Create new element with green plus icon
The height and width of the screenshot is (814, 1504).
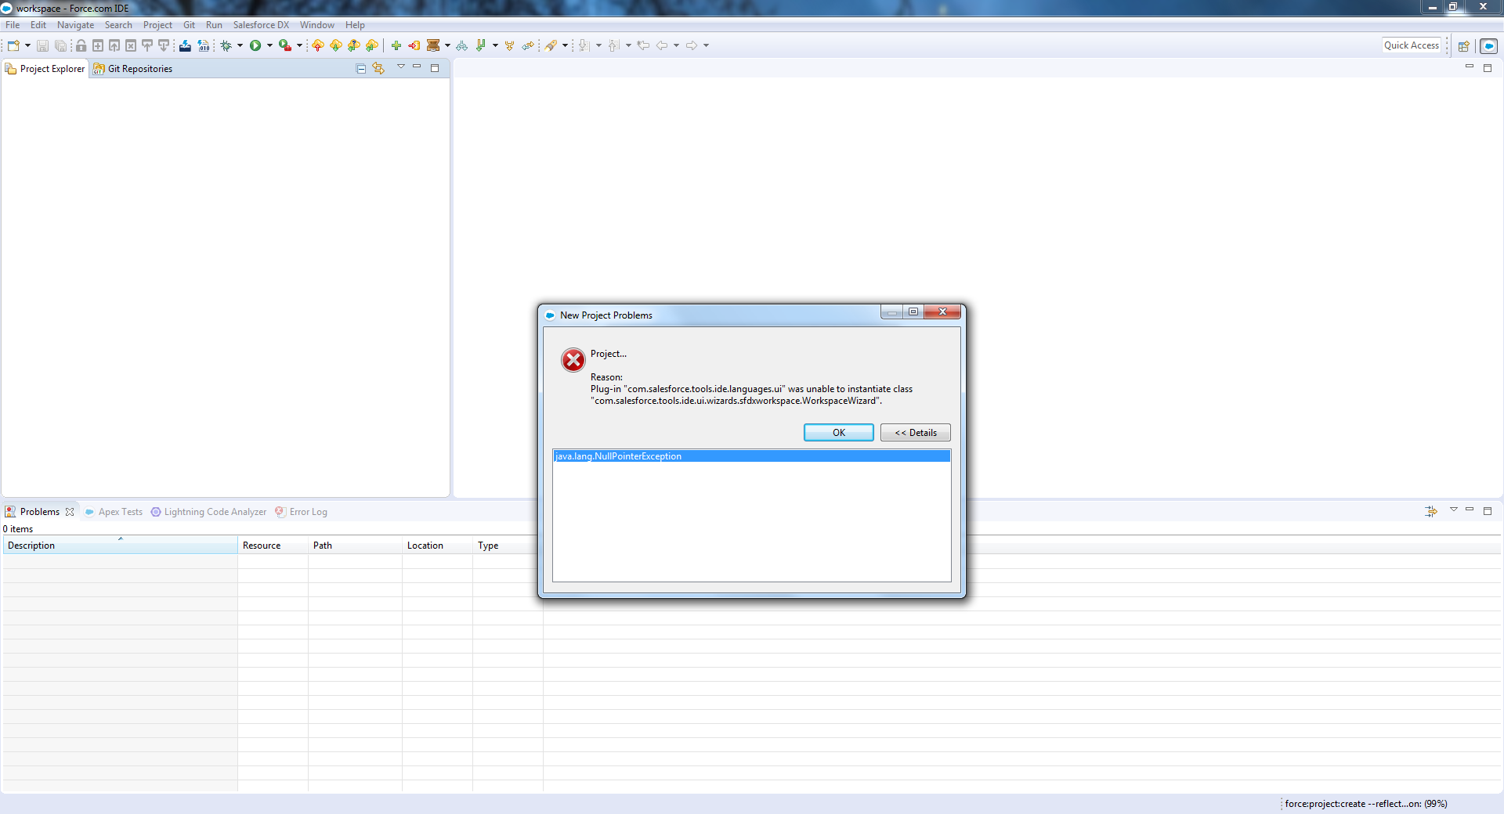pos(396,45)
